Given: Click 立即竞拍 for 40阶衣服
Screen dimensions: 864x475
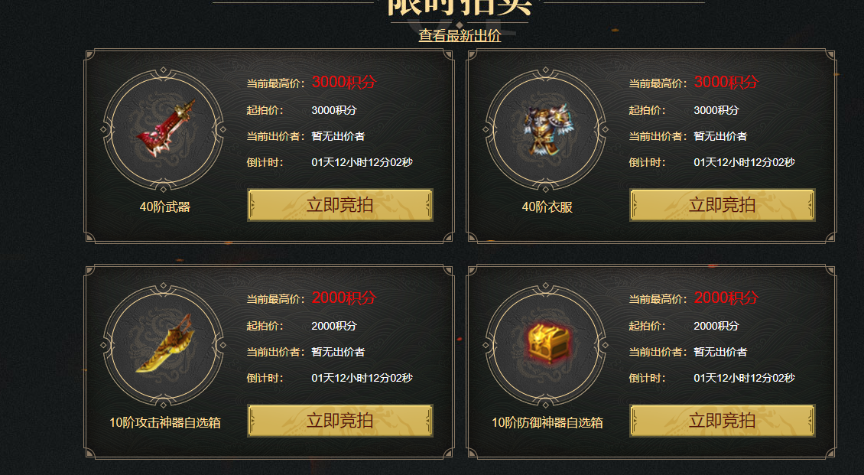Looking at the screenshot, I should click(x=722, y=205).
